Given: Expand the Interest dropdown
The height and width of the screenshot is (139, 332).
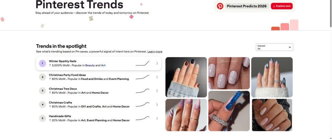Looking at the screenshot, I should pyautogui.click(x=274, y=47).
